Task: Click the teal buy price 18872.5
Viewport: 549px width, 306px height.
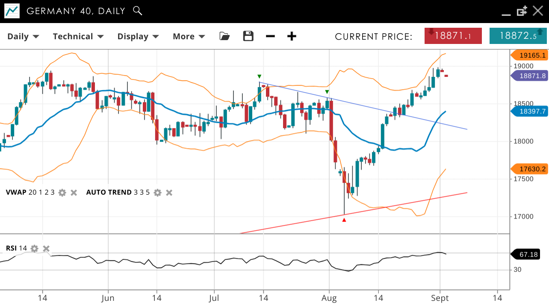Action: tap(518, 36)
